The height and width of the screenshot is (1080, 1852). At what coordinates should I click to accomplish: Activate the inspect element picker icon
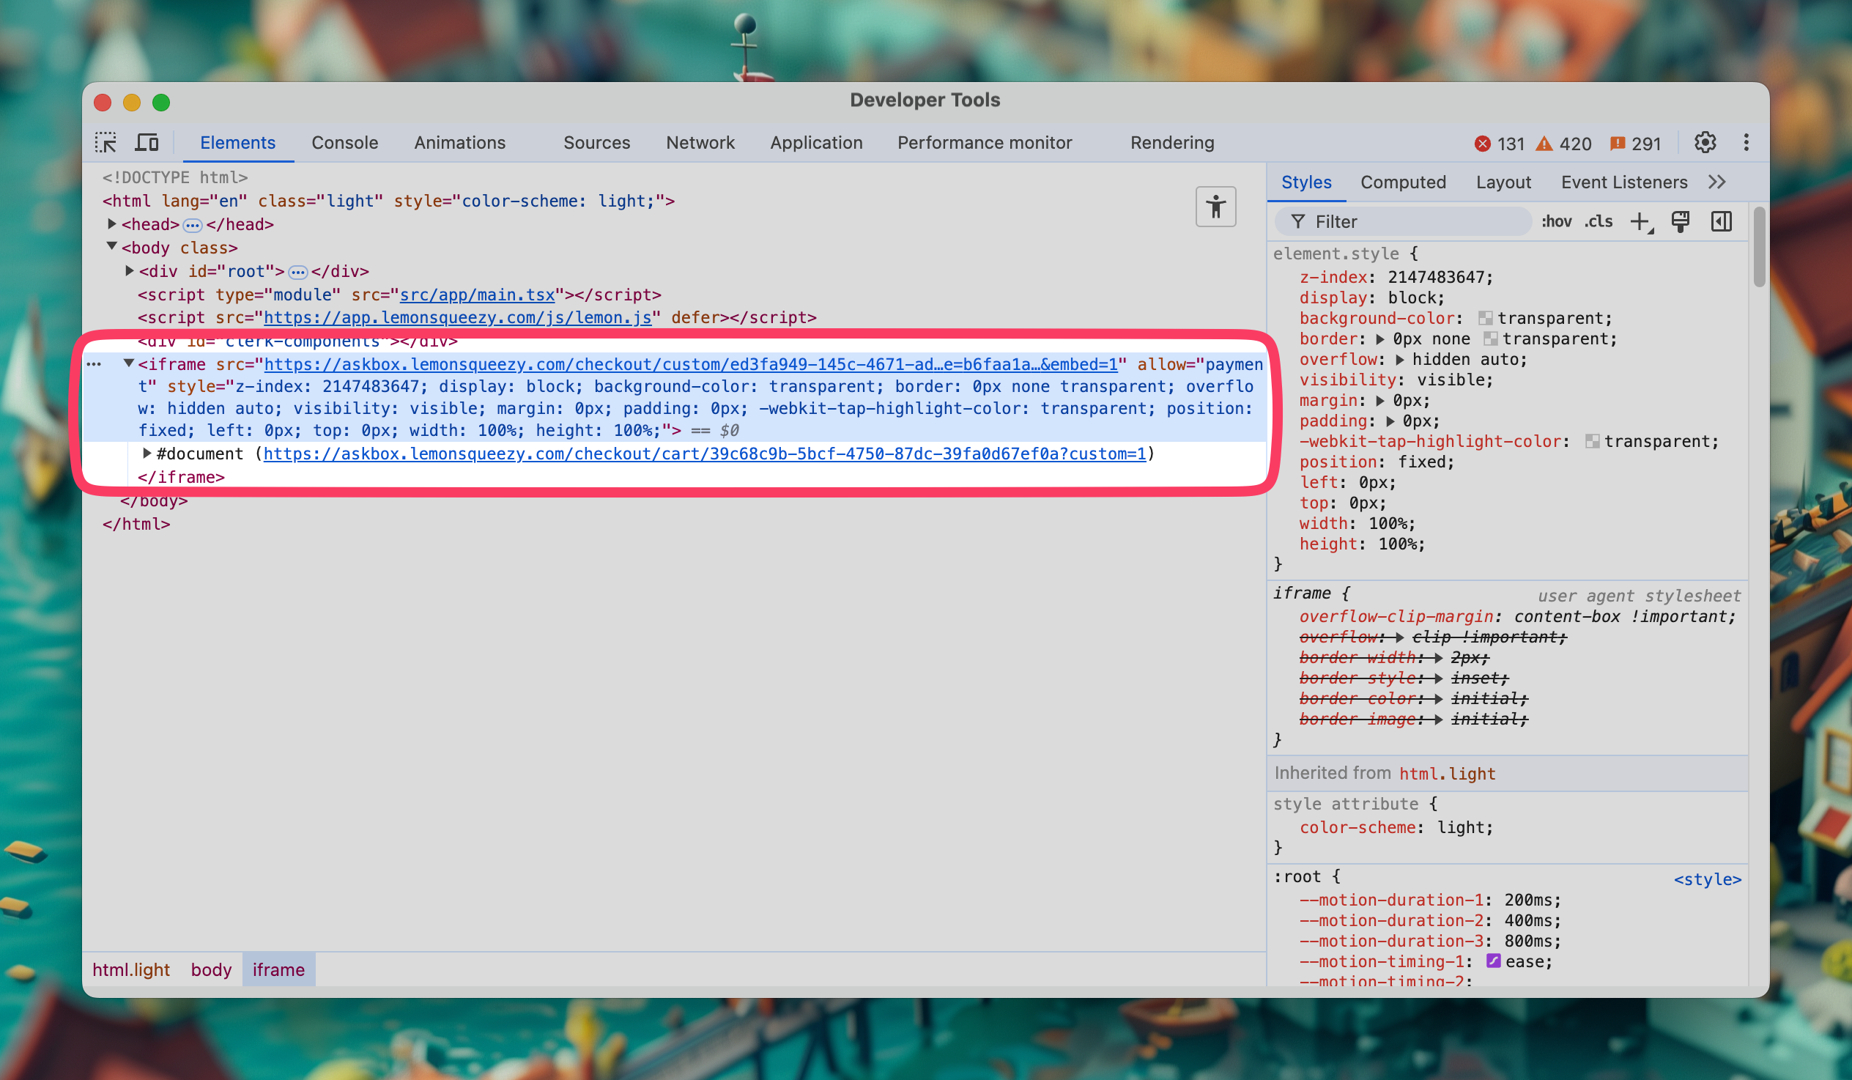pyautogui.click(x=105, y=143)
